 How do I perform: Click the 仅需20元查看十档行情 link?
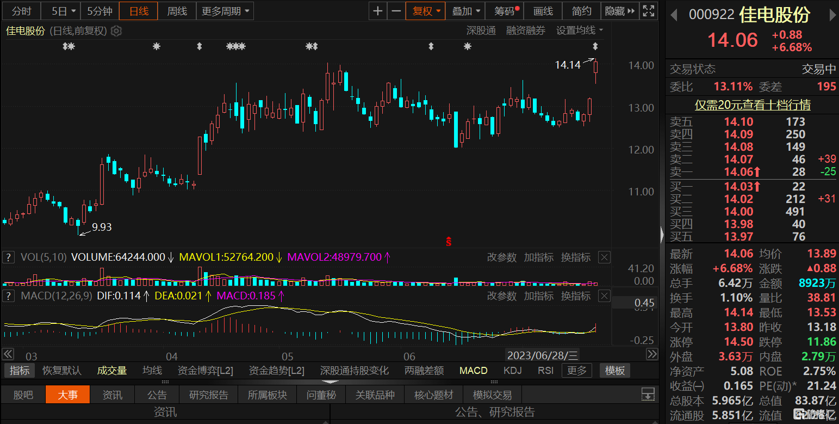coord(752,105)
